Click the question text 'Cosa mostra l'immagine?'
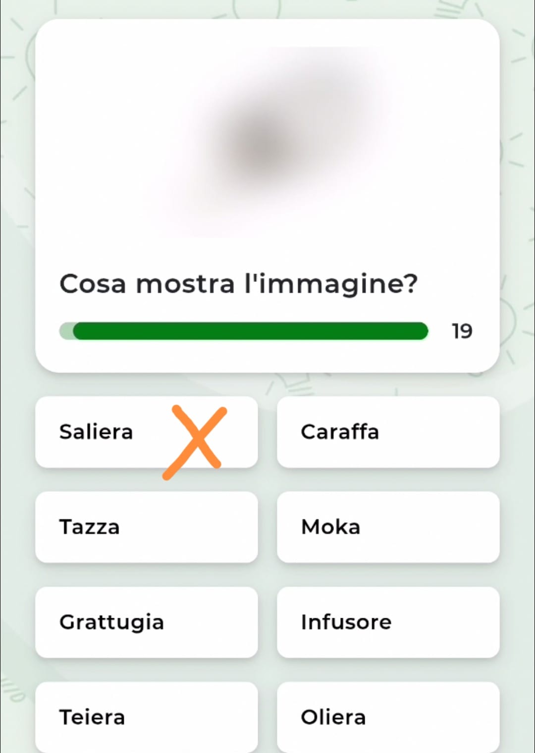The height and width of the screenshot is (753, 535). pyautogui.click(x=238, y=284)
